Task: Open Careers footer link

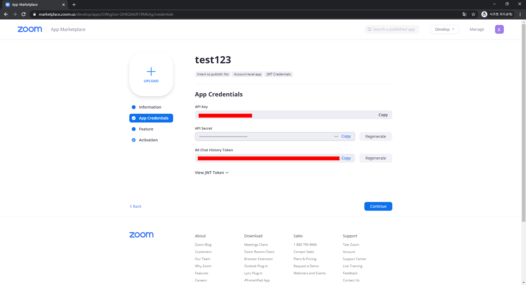Action: click(x=201, y=280)
